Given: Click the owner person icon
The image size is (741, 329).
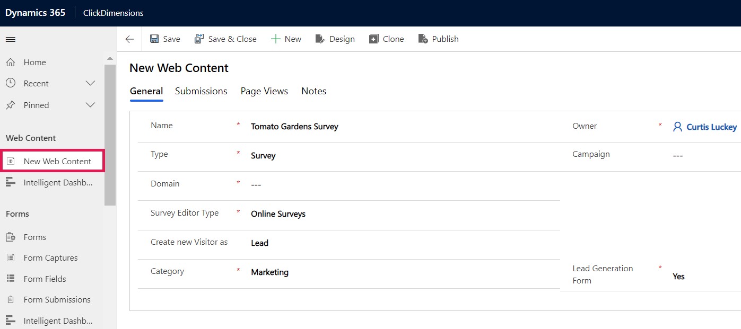Looking at the screenshot, I should (677, 127).
